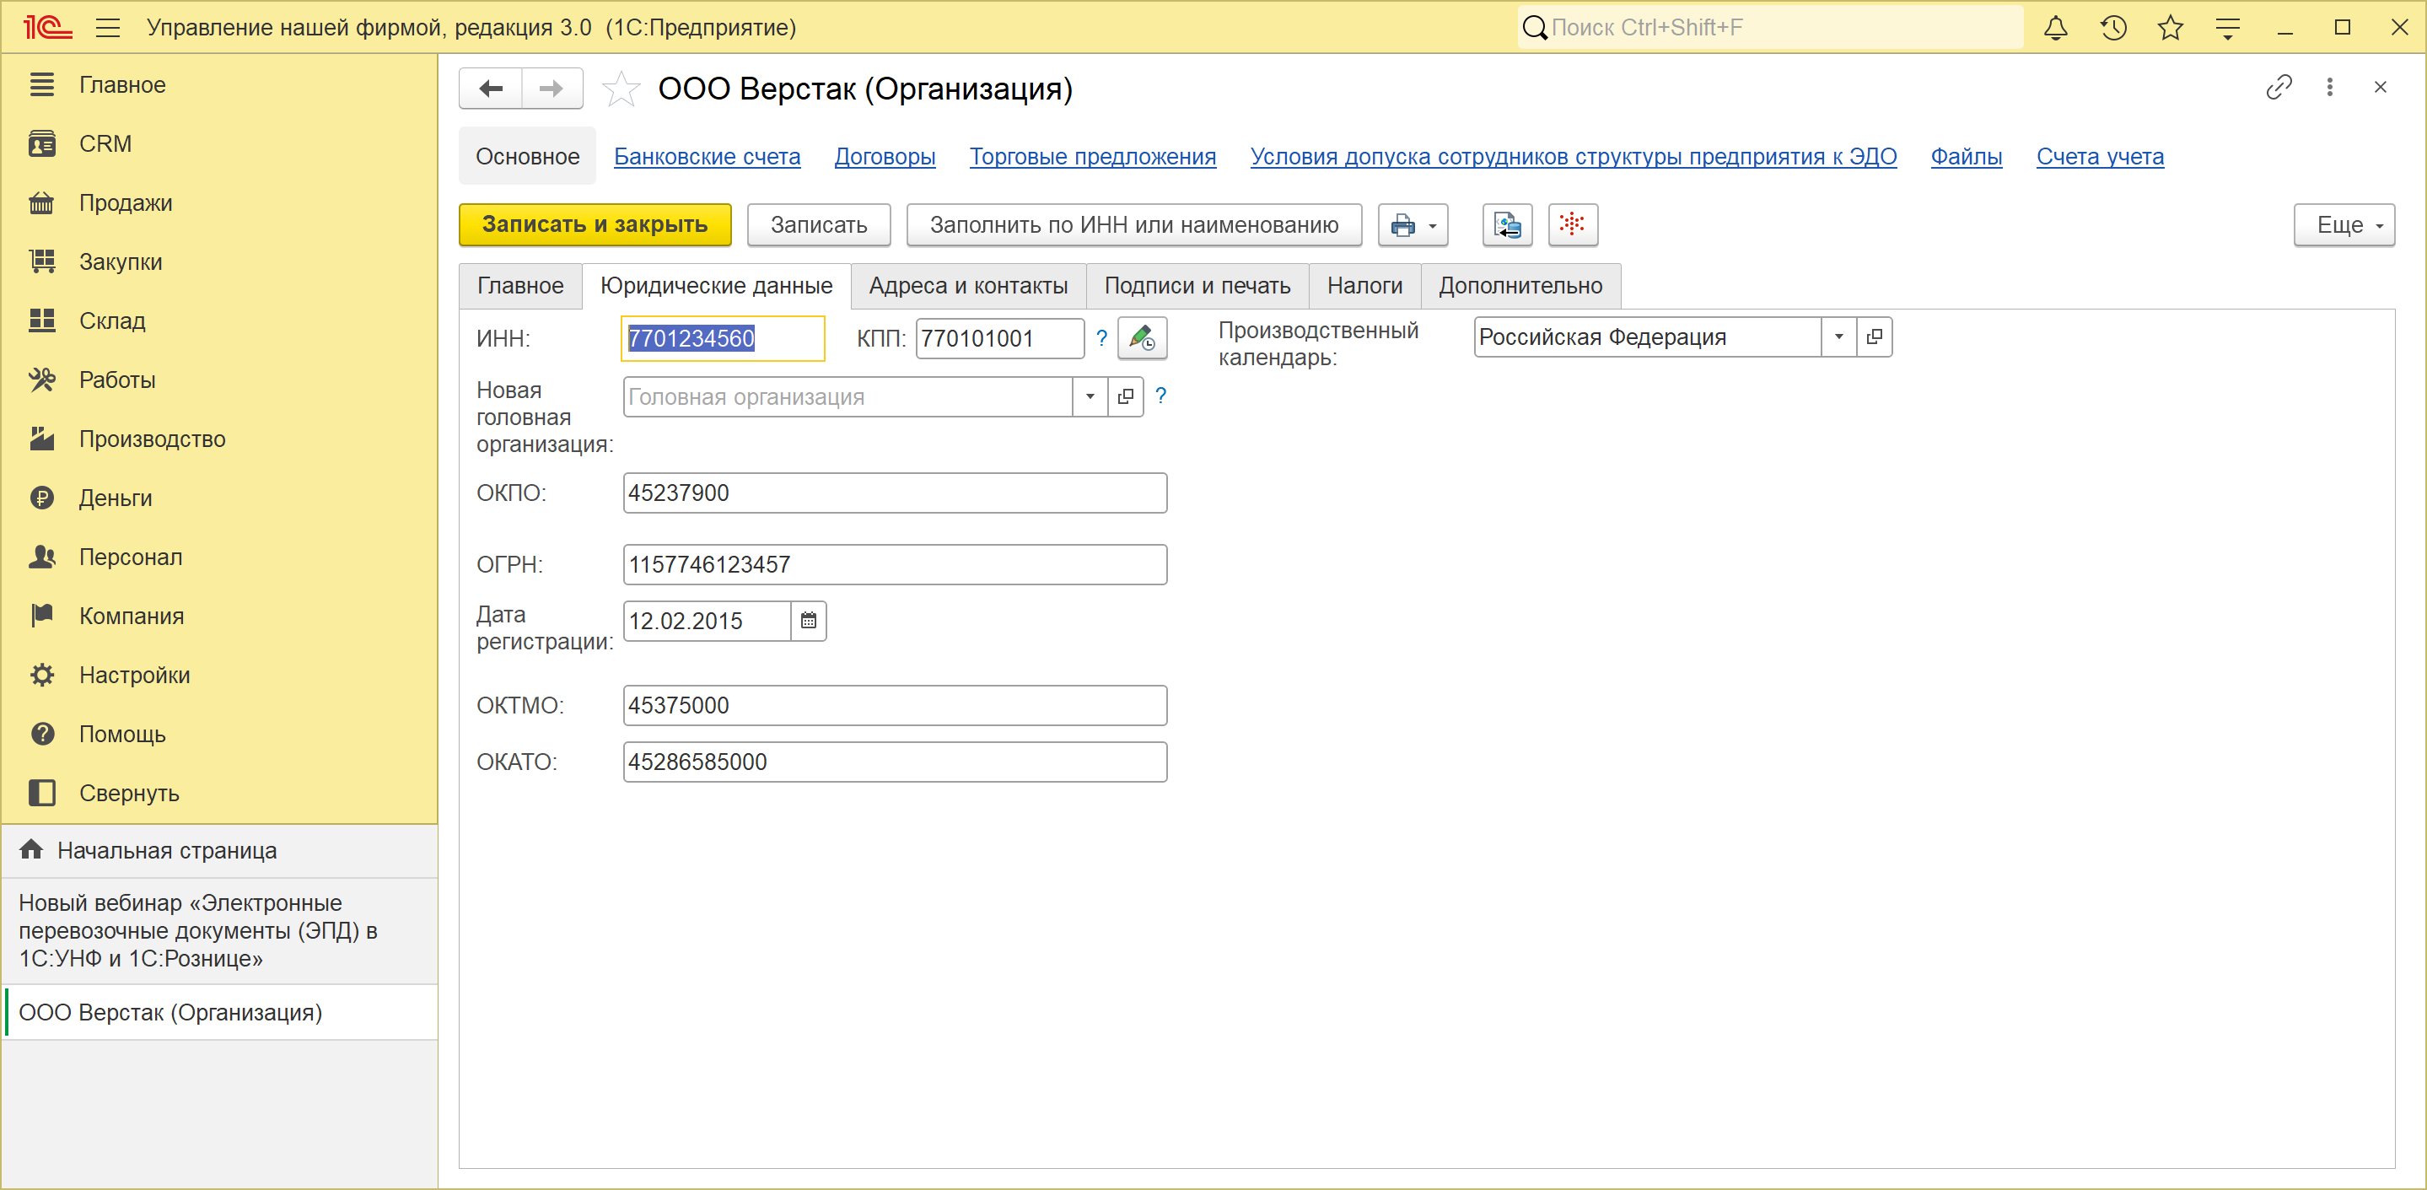Image resolution: width=2427 pixels, height=1190 pixels.
Task: Open the Продажи section
Action: 219,203
